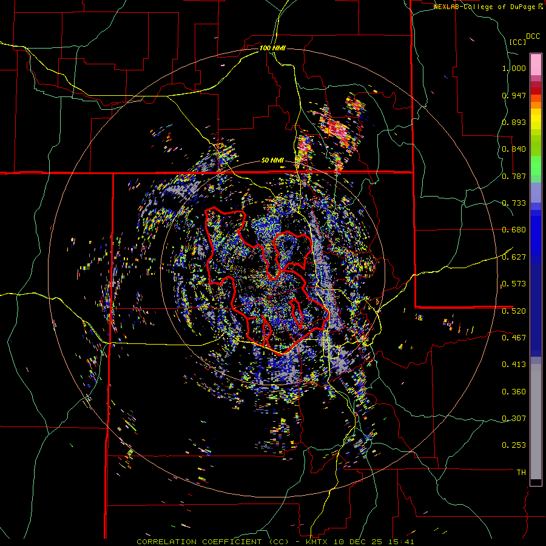Click the 50 NMI range ring label
The width and height of the screenshot is (546, 546).
272,161
